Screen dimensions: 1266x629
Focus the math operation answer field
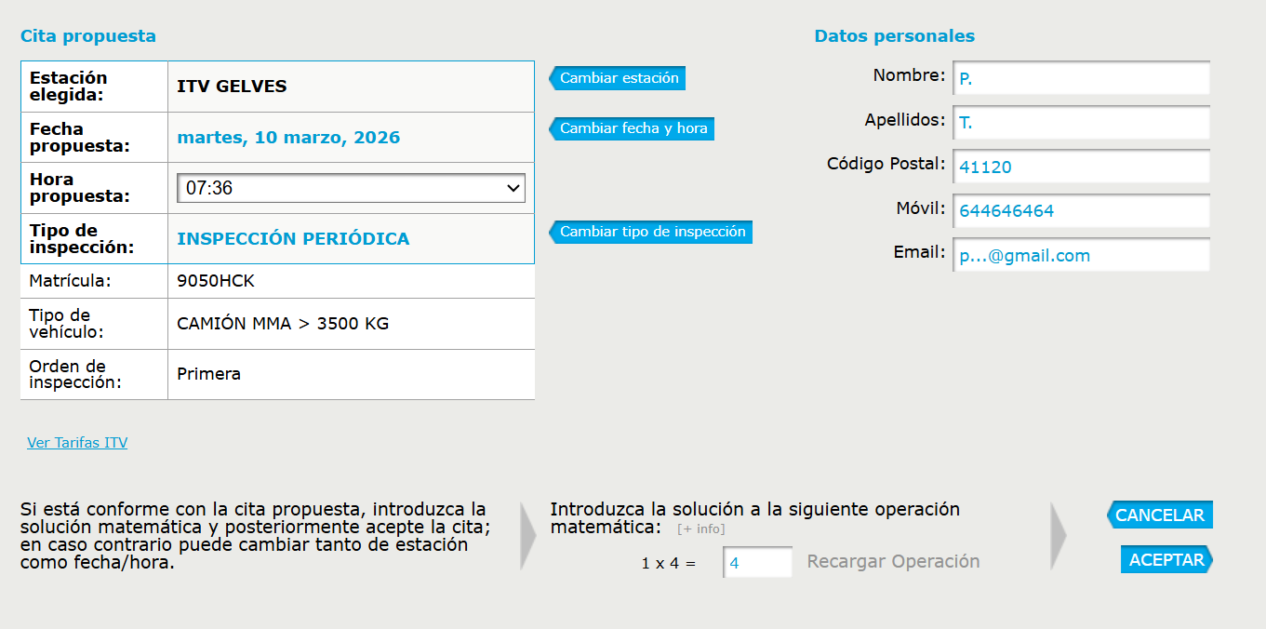pos(757,562)
